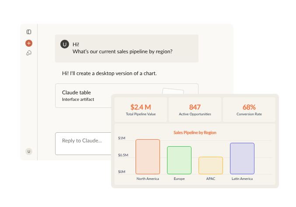The image size is (296, 207).
Task: Select the green Europe bar
Action: (179, 160)
